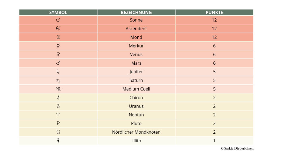Click the Medium Coeli text
Viewport: 303px width, 163px height.
click(x=136, y=89)
